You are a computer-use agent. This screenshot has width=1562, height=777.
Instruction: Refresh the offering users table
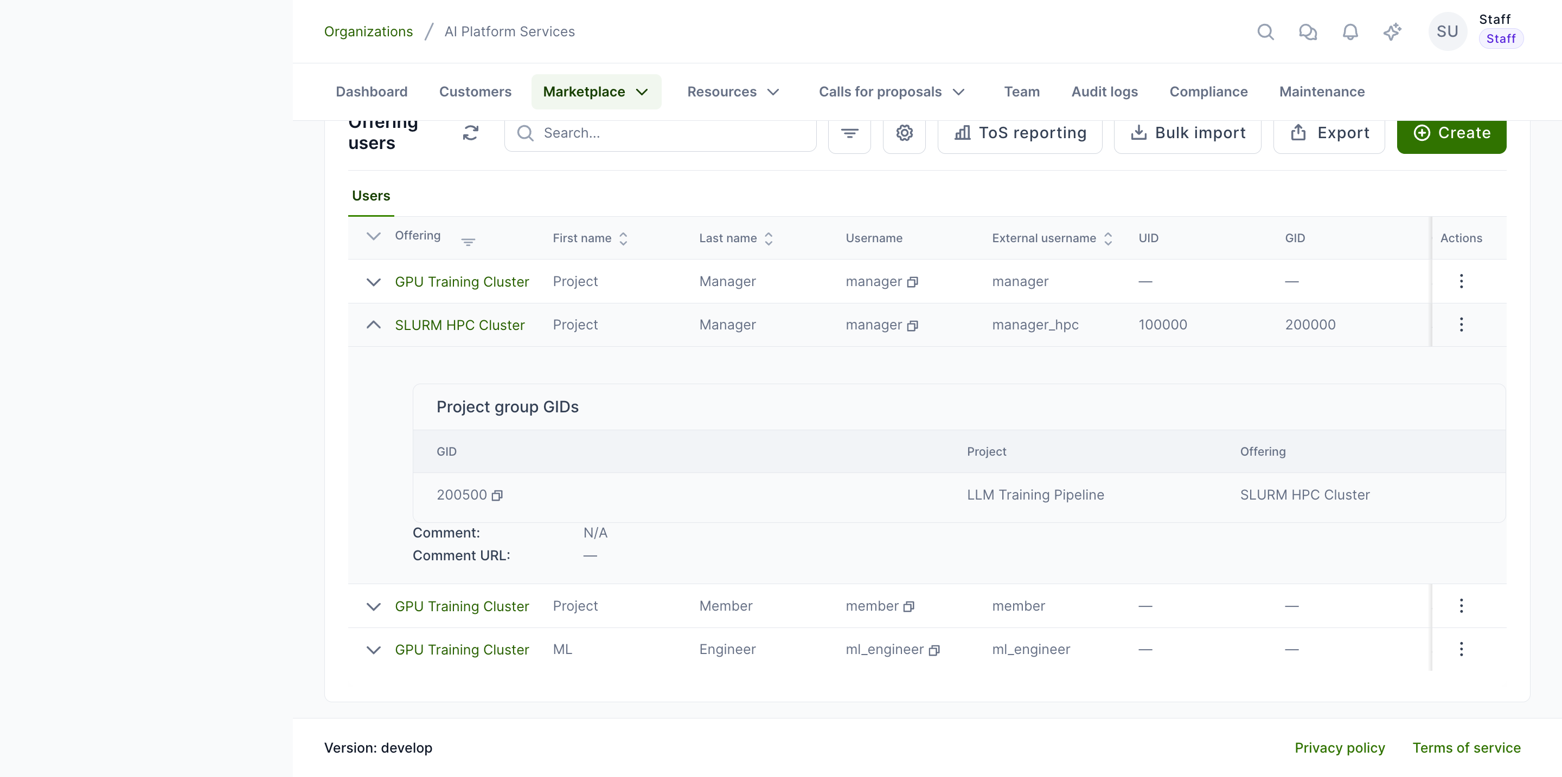471,133
